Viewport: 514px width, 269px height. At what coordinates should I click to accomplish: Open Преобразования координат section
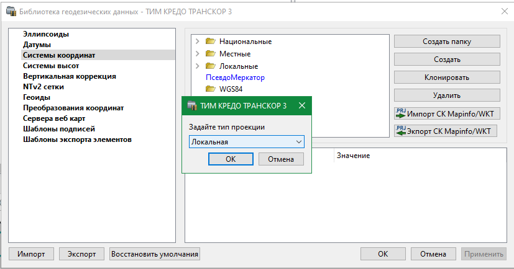[x=73, y=108]
